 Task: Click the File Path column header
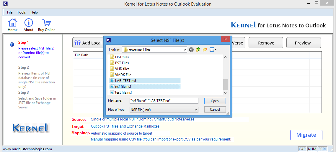[82, 55]
